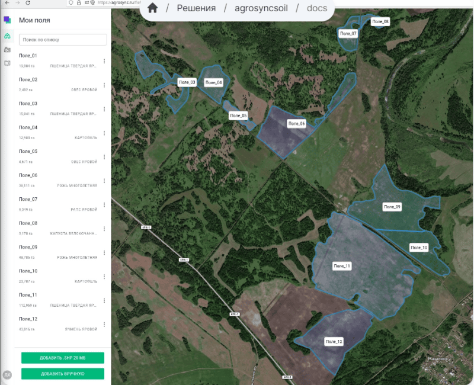Click the Поле_11 label on the map

coord(342,267)
